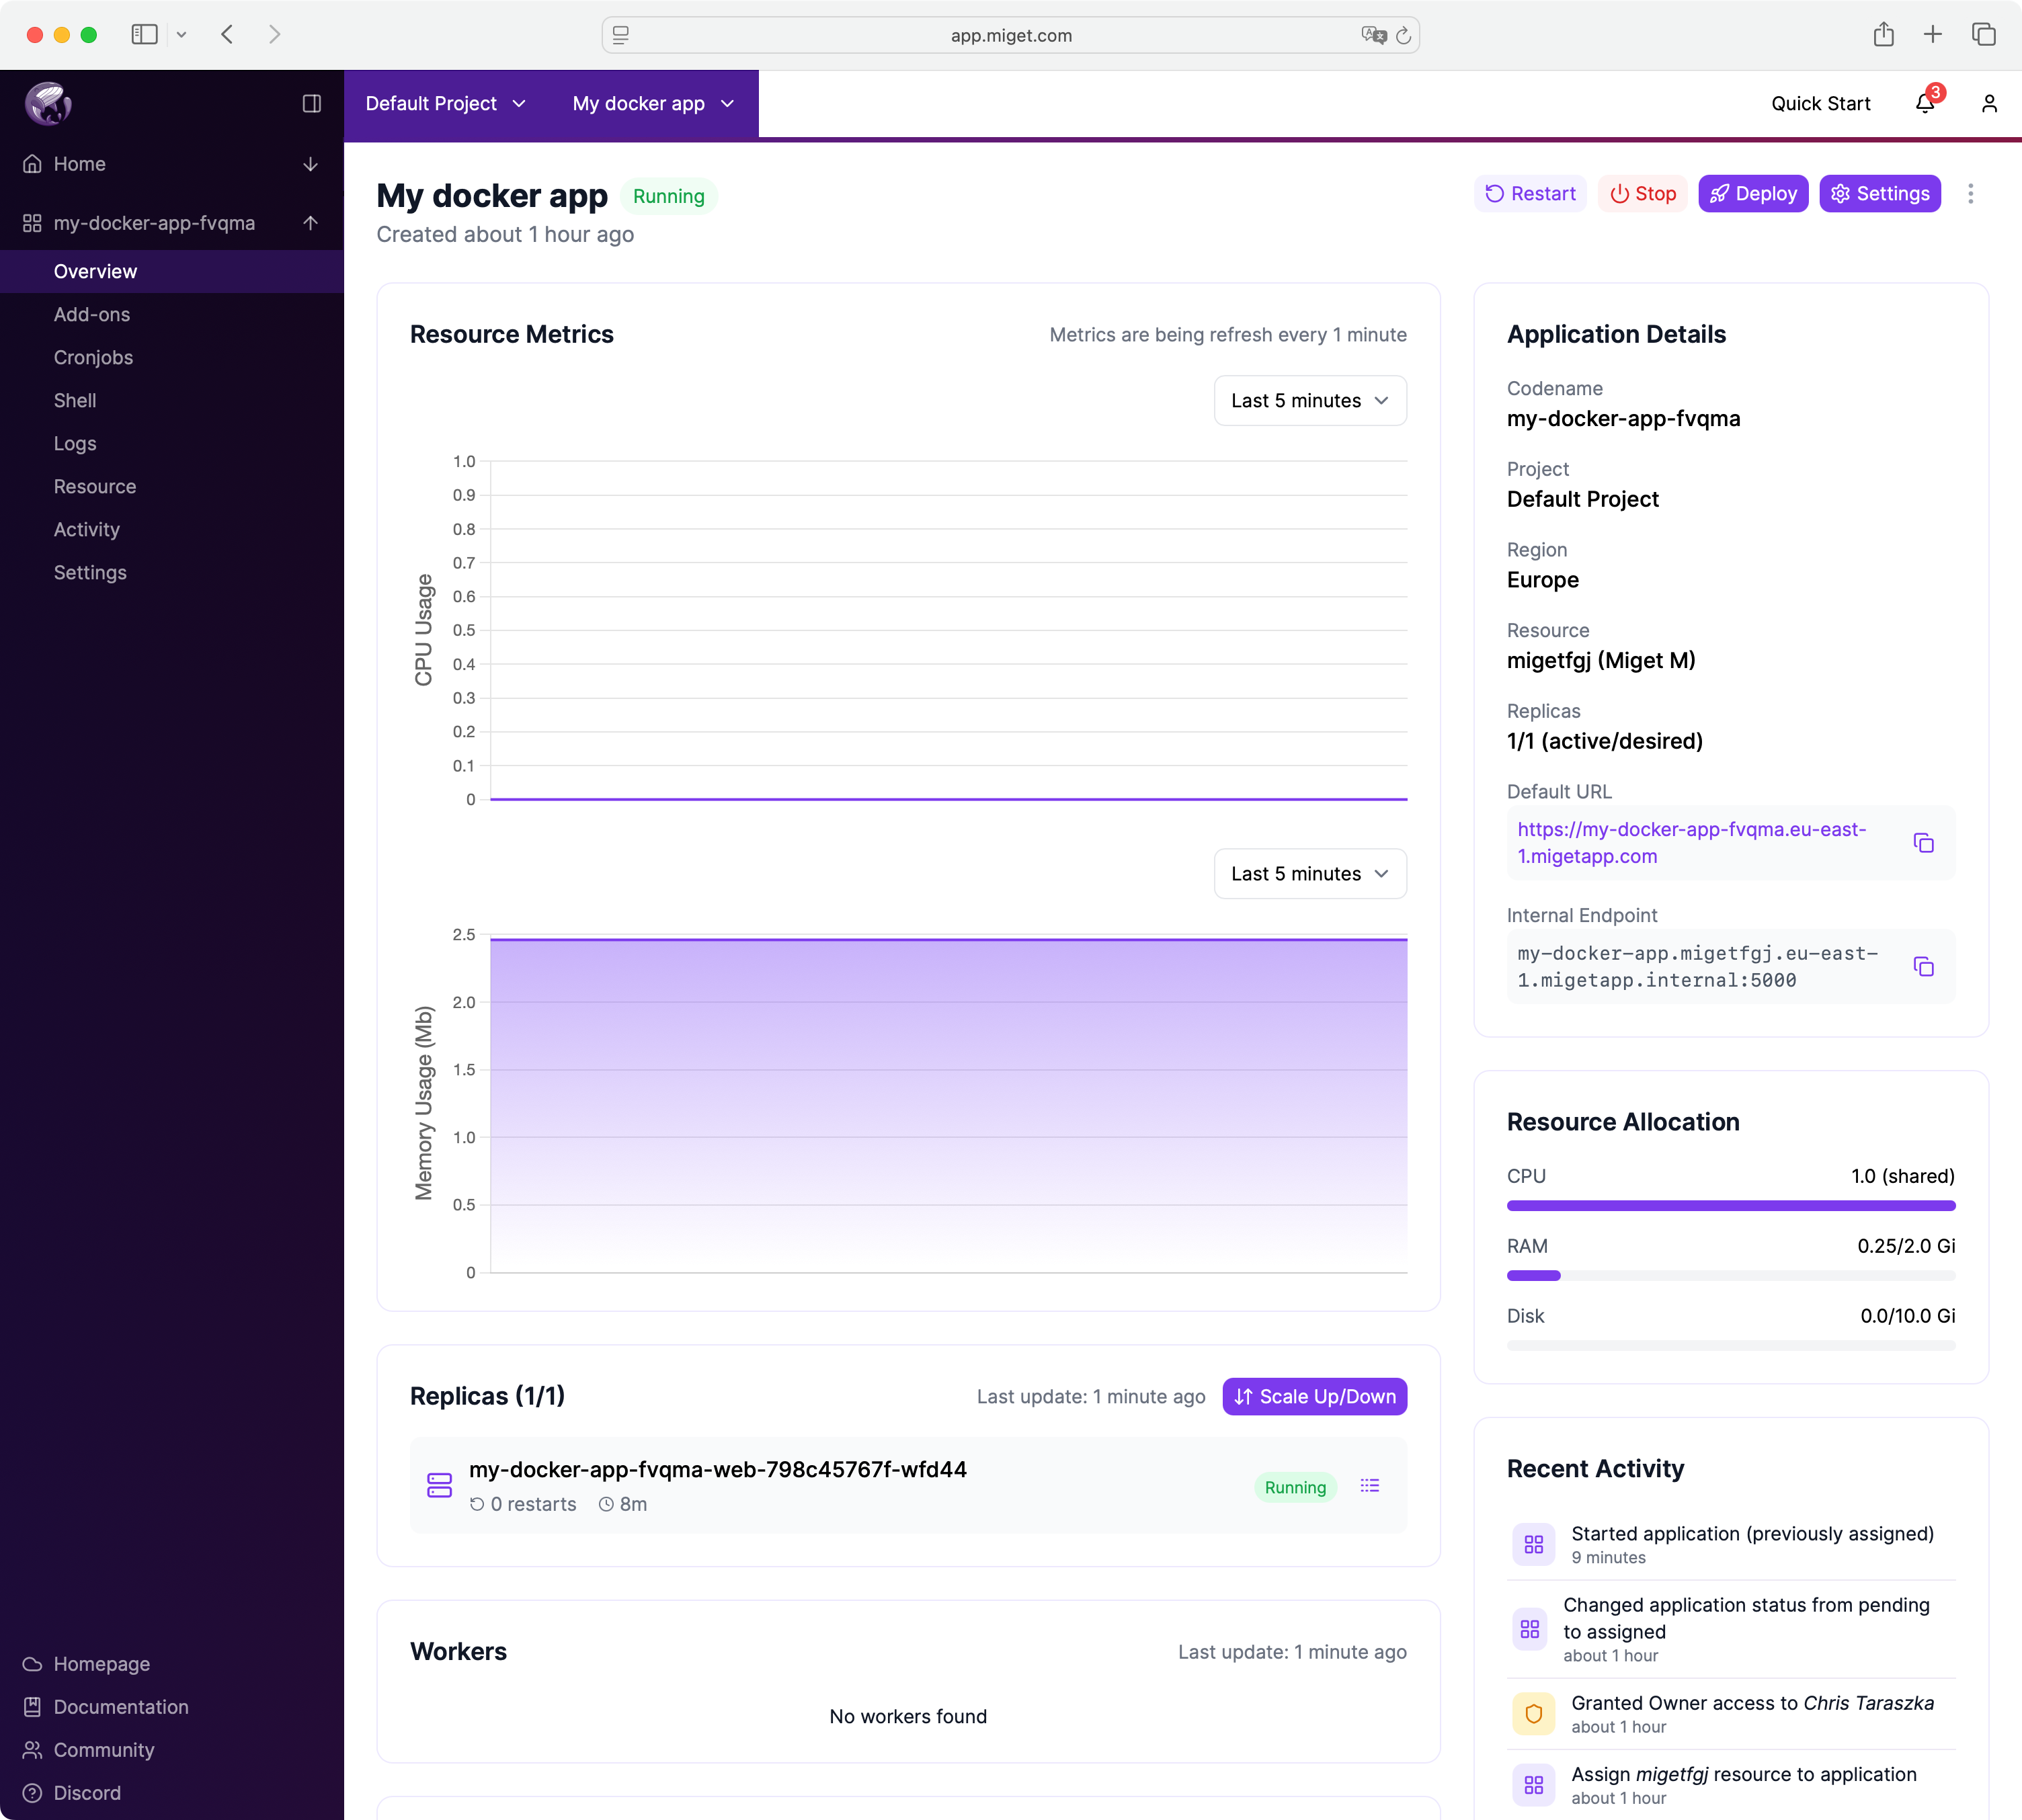This screenshot has height=1820, width=2022.
Task: Open My docker app dropdown
Action: point(653,104)
